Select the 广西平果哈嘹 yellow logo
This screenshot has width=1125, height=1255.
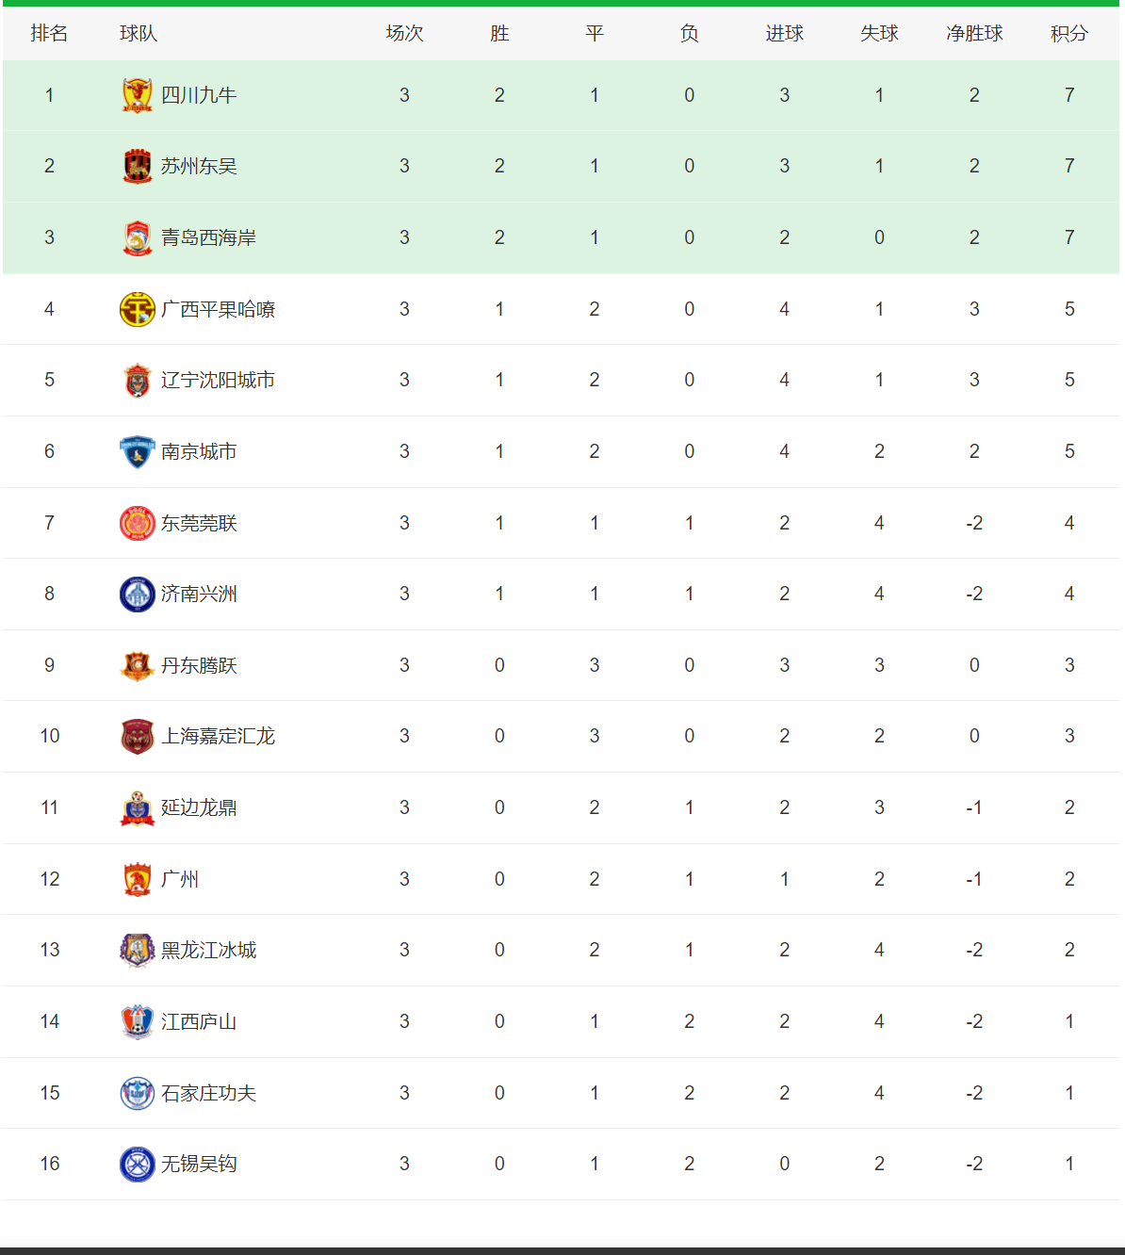coord(138,309)
